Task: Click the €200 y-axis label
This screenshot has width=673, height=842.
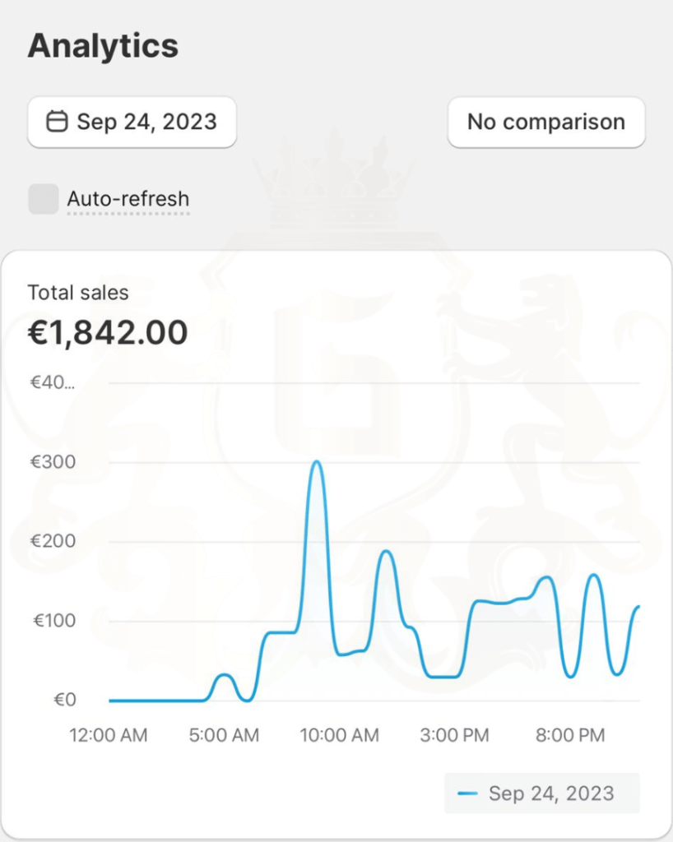Action: click(x=53, y=541)
